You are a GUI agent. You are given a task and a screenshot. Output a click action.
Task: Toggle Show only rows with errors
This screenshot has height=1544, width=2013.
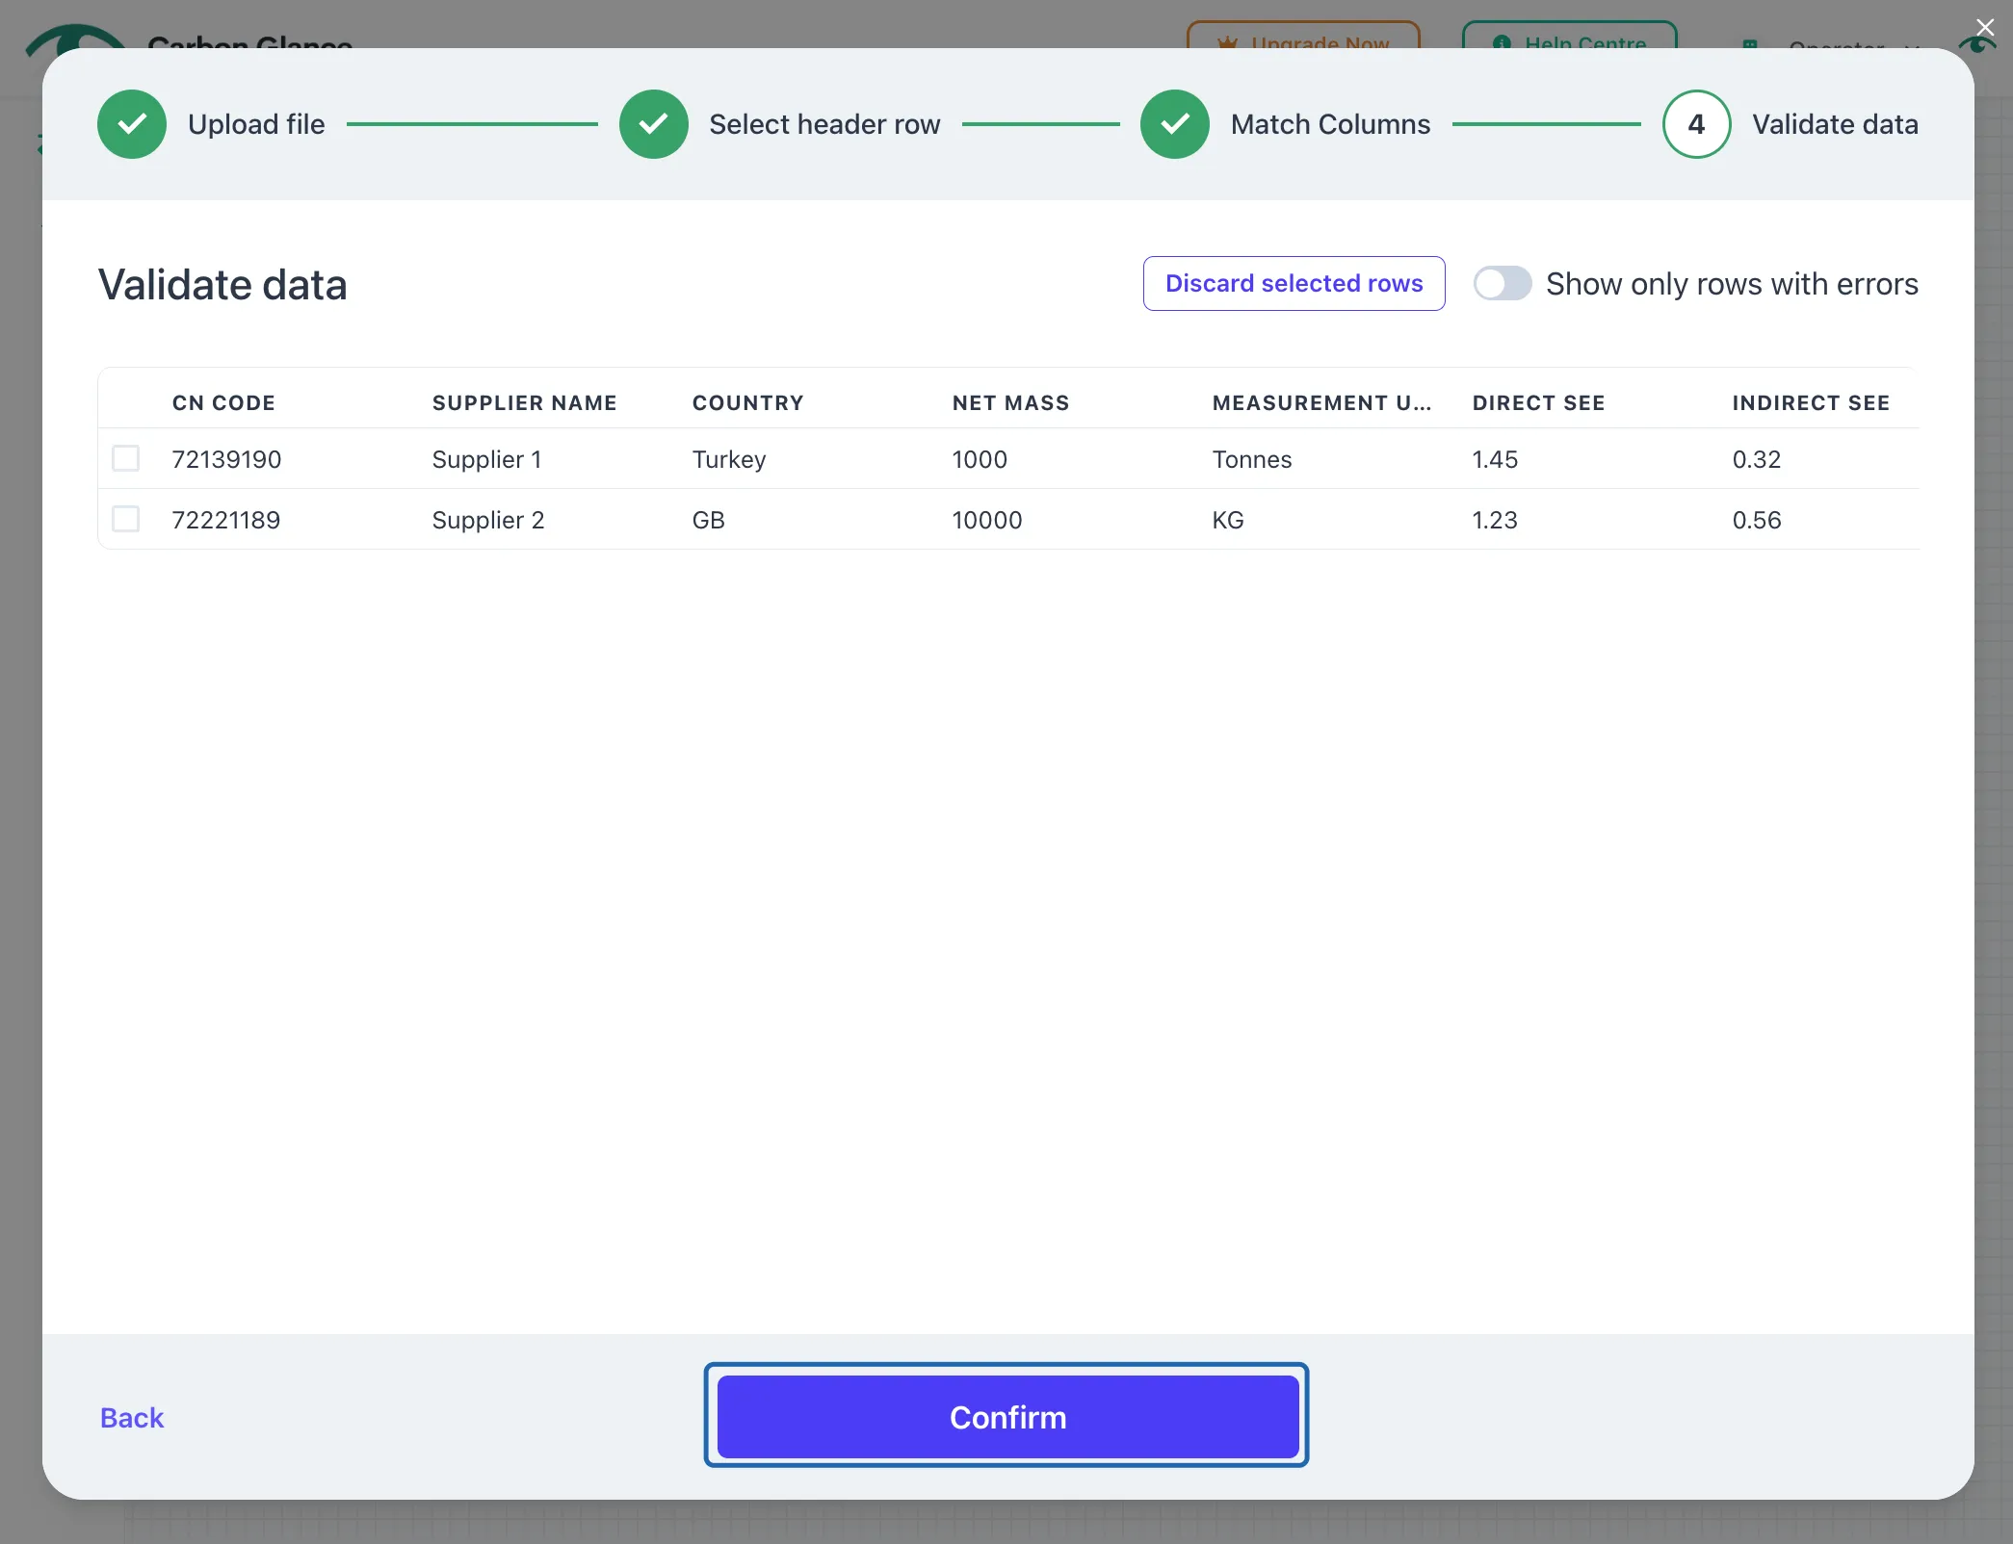(1503, 284)
